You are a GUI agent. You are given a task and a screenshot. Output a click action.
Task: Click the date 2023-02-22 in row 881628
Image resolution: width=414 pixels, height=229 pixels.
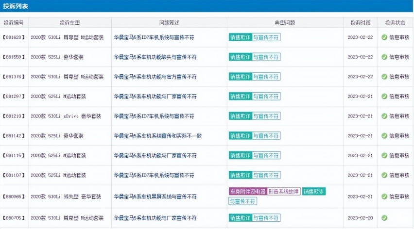pyautogui.click(x=360, y=37)
